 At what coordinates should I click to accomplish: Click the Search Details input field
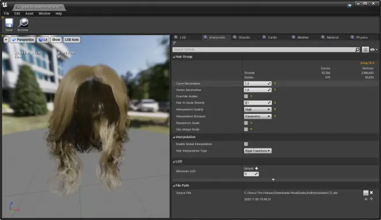click(264, 50)
